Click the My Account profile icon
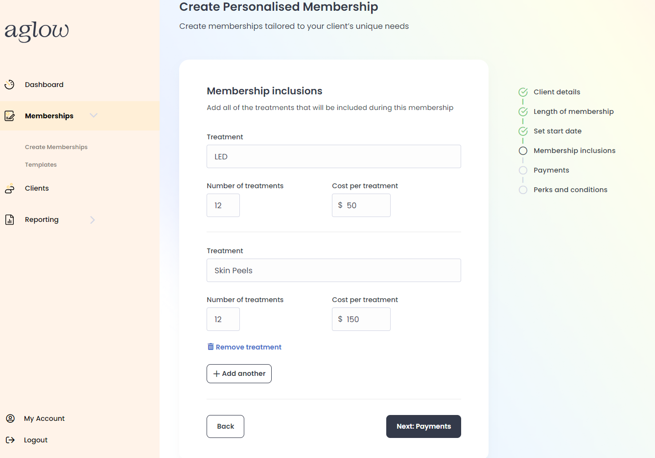Viewport: 655px width, 458px height. pyautogui.click(x=10, y=418)
